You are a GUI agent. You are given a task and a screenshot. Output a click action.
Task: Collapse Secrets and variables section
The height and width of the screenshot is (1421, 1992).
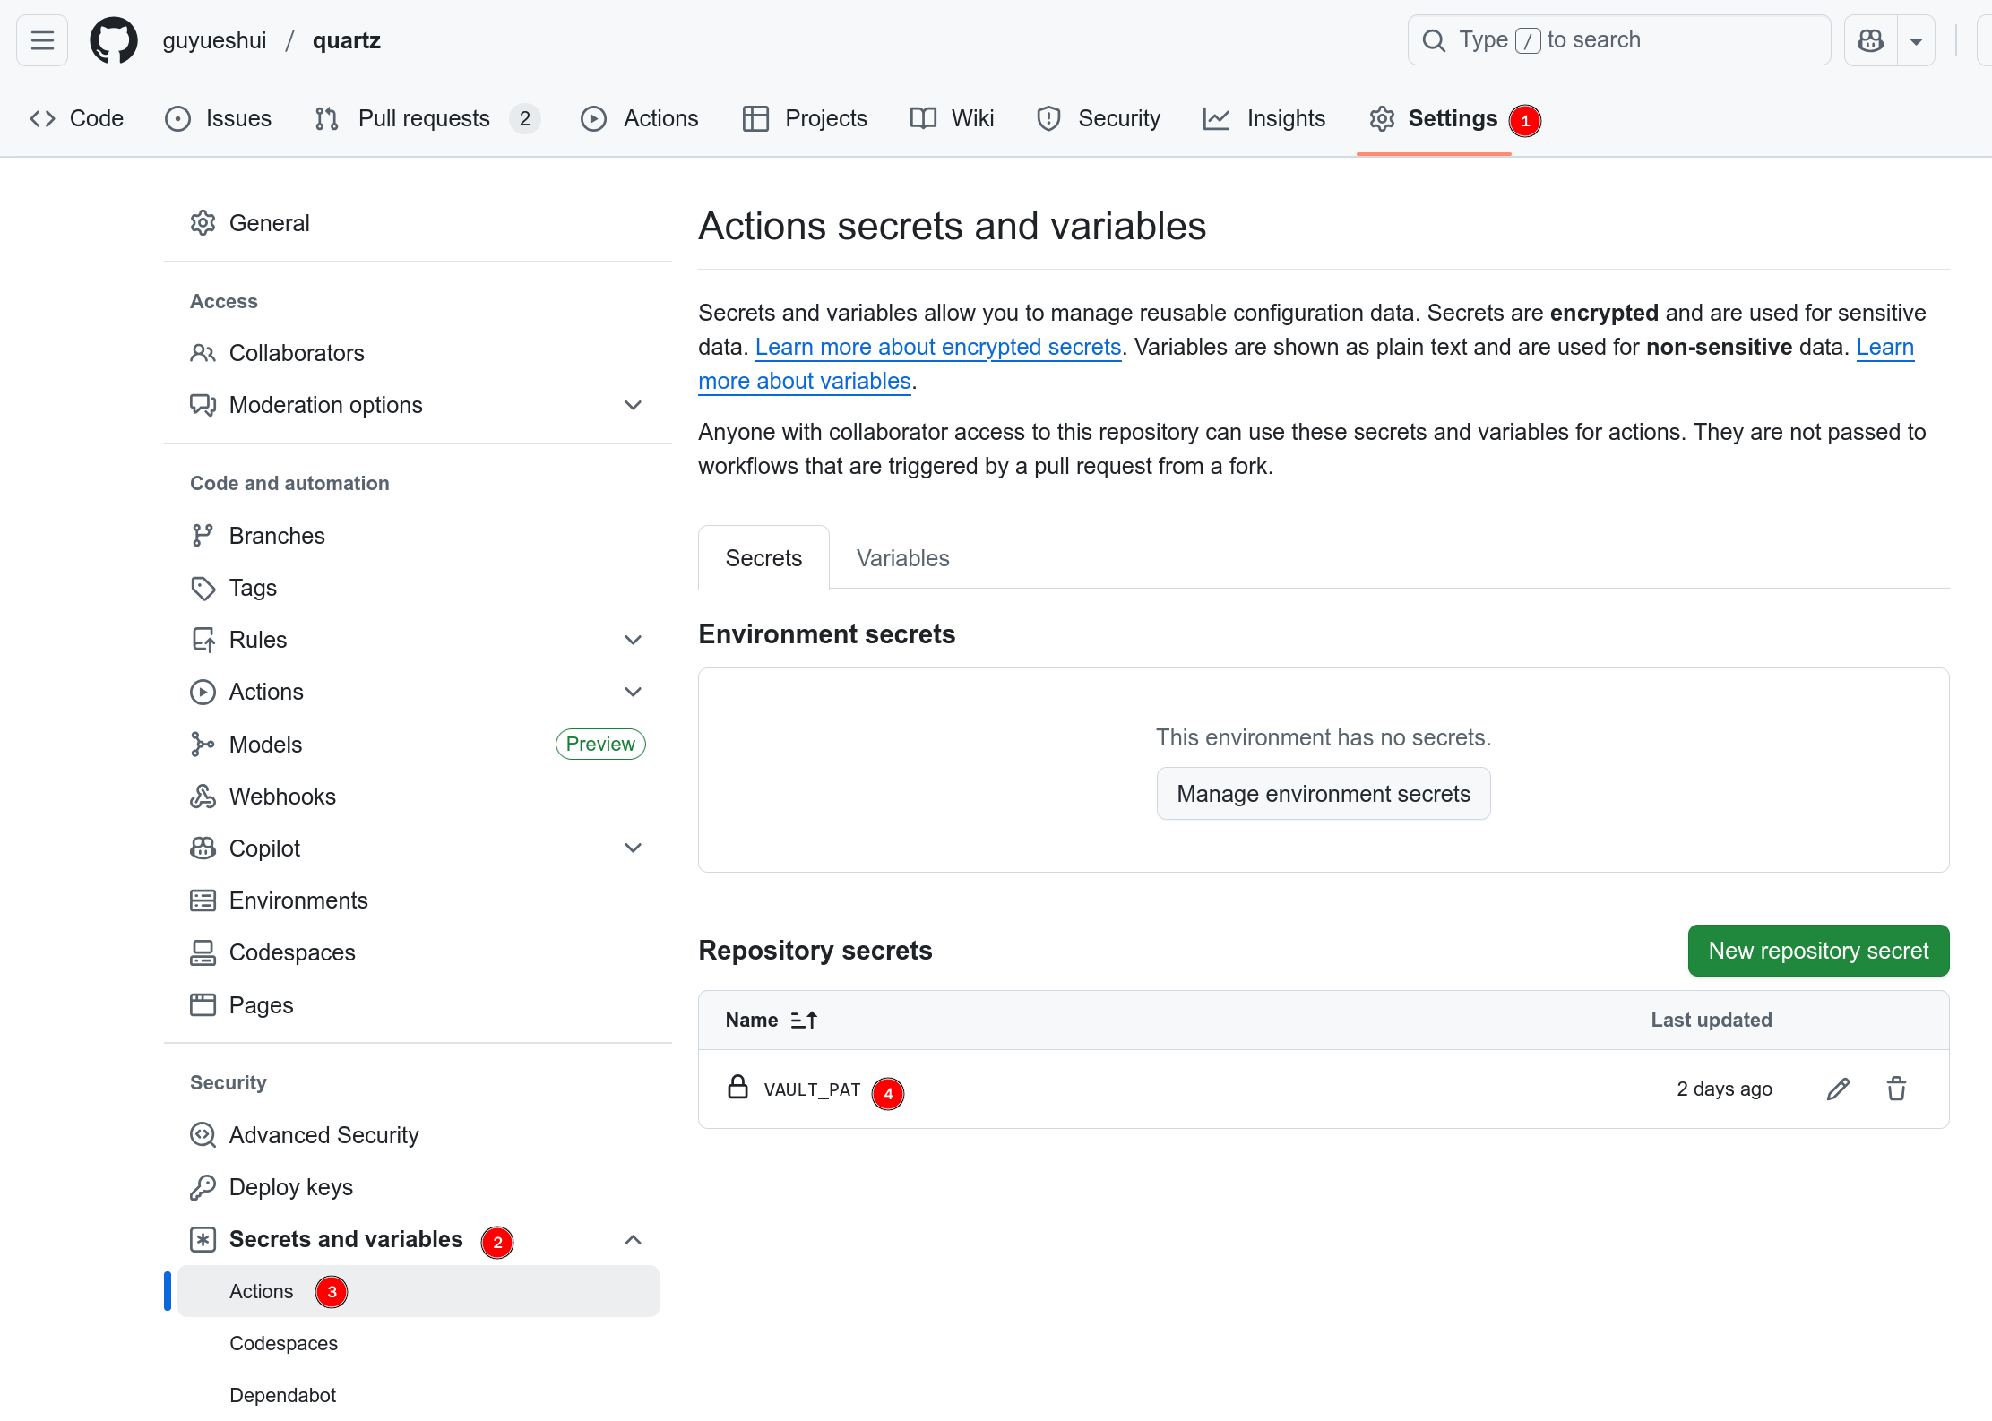click(633, 1240)
